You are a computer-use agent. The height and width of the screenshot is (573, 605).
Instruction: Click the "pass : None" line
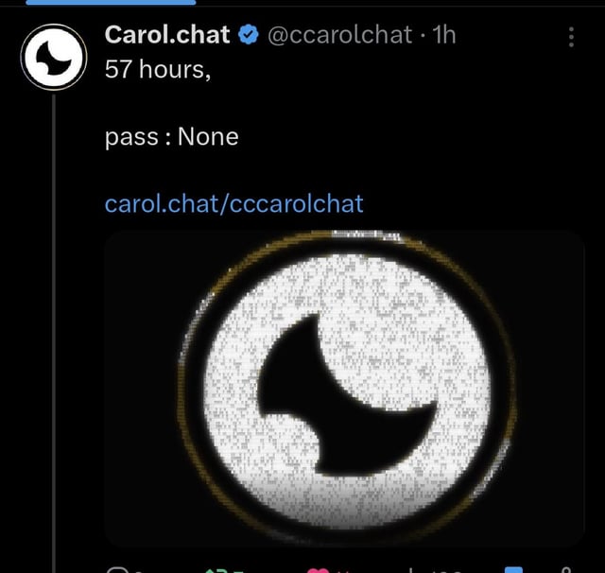click(x=172, y=136)
